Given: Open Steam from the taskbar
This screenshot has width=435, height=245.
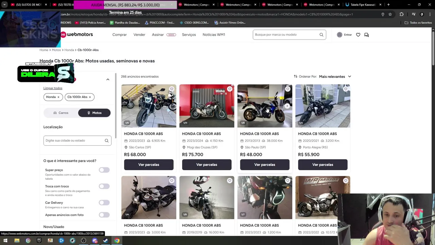Looking at the screenshot, I should point(106,241).
